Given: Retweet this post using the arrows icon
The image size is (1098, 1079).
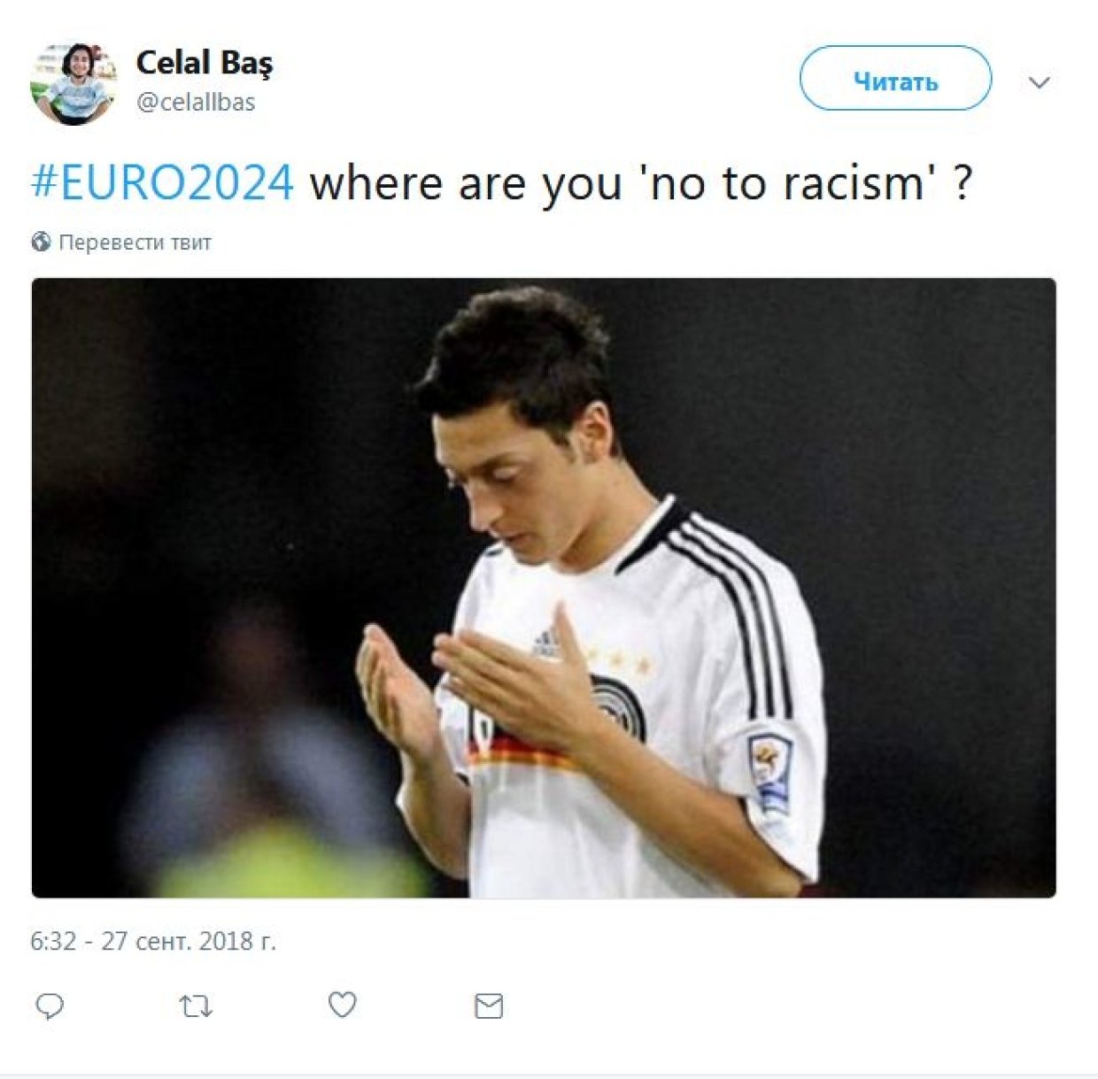Looking at the screenshot, I should pyautogui.click(x=196, y=1006).
